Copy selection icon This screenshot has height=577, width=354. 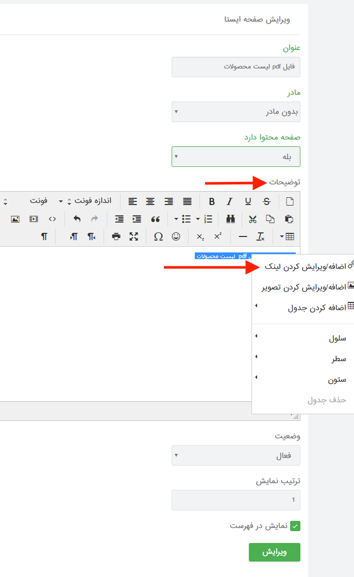point(270,219)
